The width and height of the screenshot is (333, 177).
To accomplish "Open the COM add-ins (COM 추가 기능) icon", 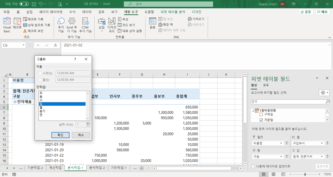I will pos(85,25).
